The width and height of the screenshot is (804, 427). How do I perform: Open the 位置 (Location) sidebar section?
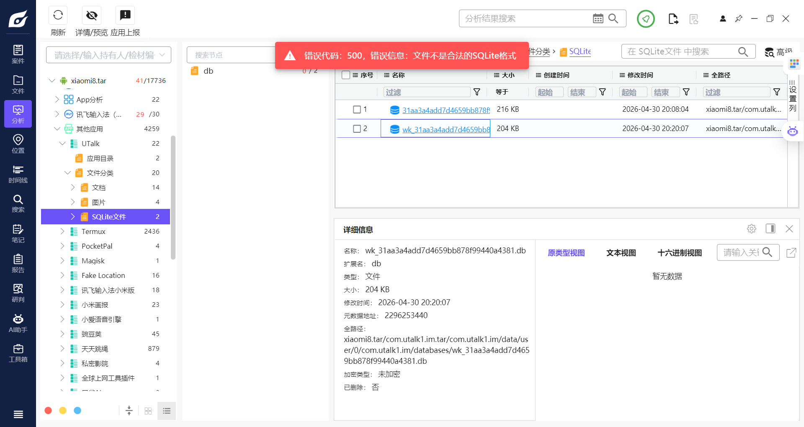(18, 144)
